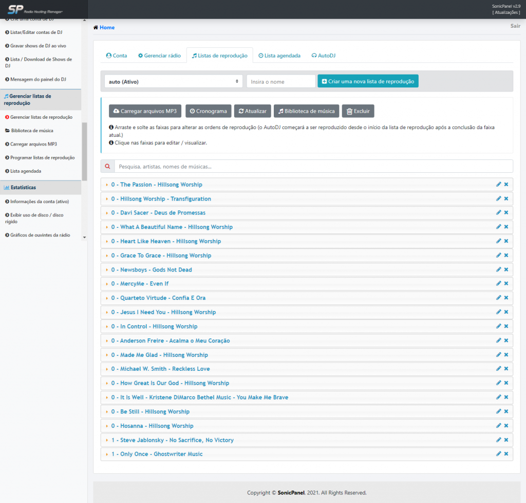Expand MercyMe - Even If row arrow

coord(107,284)
